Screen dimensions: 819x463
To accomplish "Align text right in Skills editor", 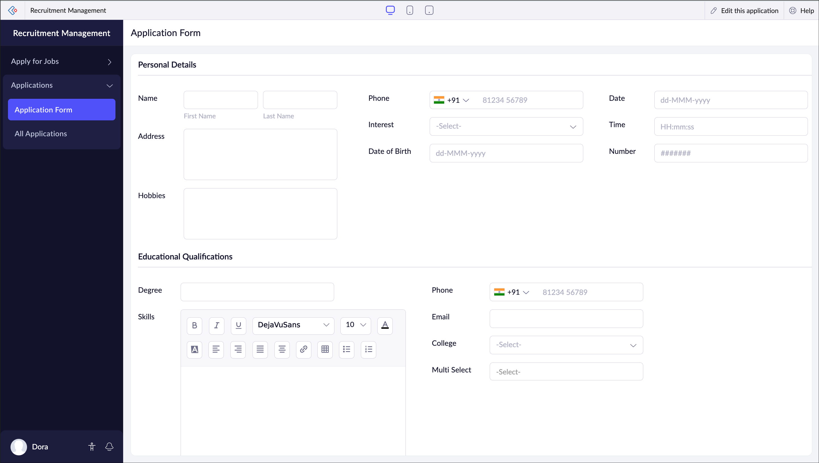I will coord(238,349).
